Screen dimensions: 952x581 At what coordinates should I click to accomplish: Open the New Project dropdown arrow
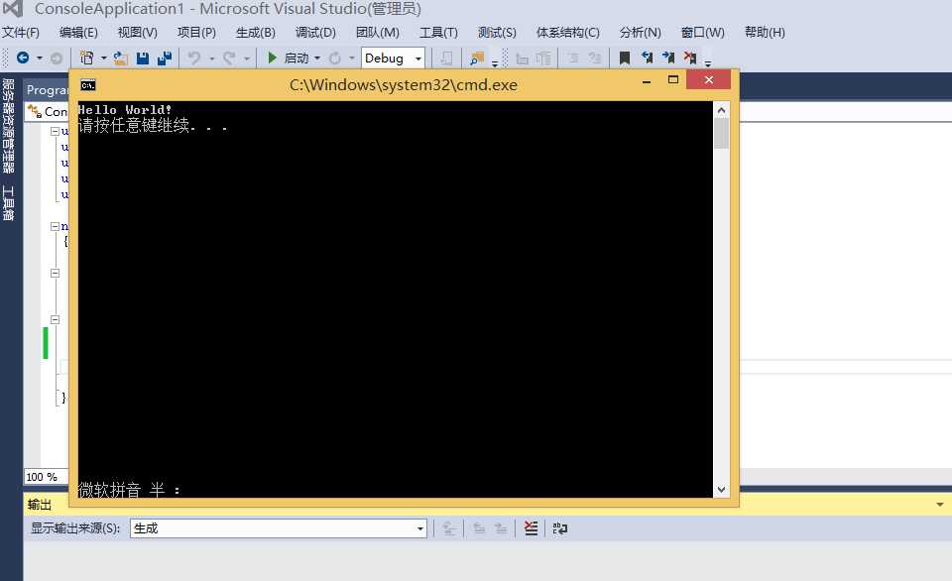(103, 58)
